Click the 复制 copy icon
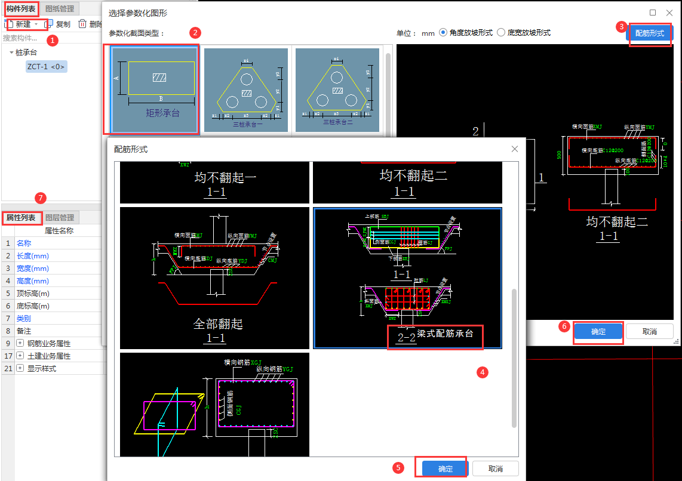The height and width of the screenshot is (481, 682). pos(50,24)
